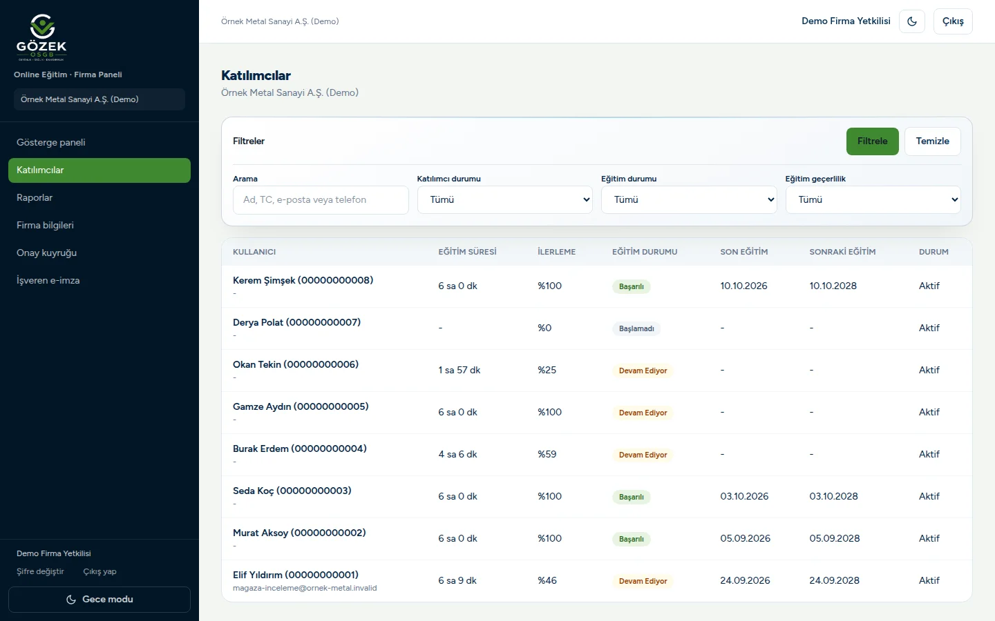
Task: Open Katılımcı durumu dropdown
Action: coord(505,200)
